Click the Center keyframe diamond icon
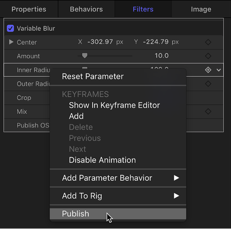This screenshot has width=231, height=229. point(208,42)
